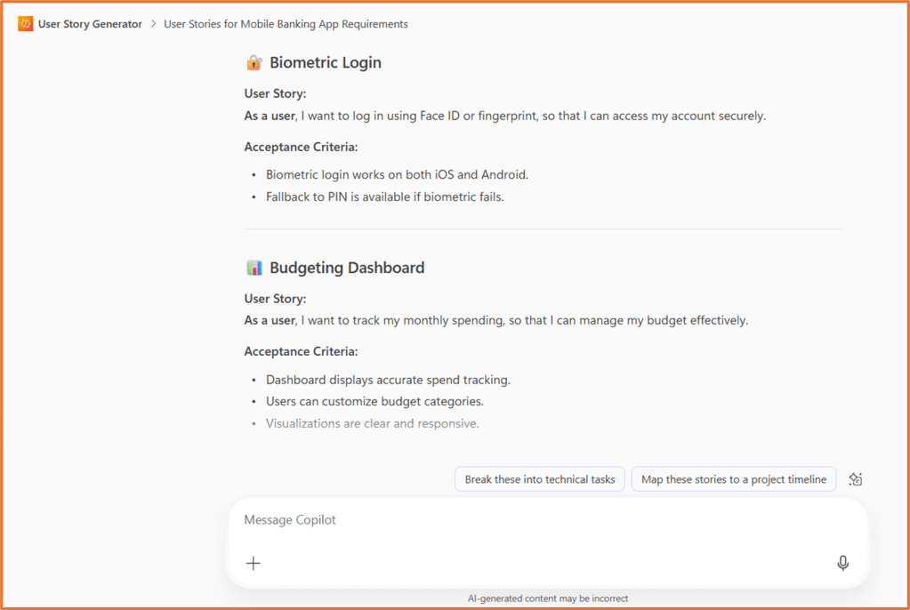This screenshot has height=610, width=910.
Task: Open the User Story Generator breadcrumb
Action: (90, 24)
